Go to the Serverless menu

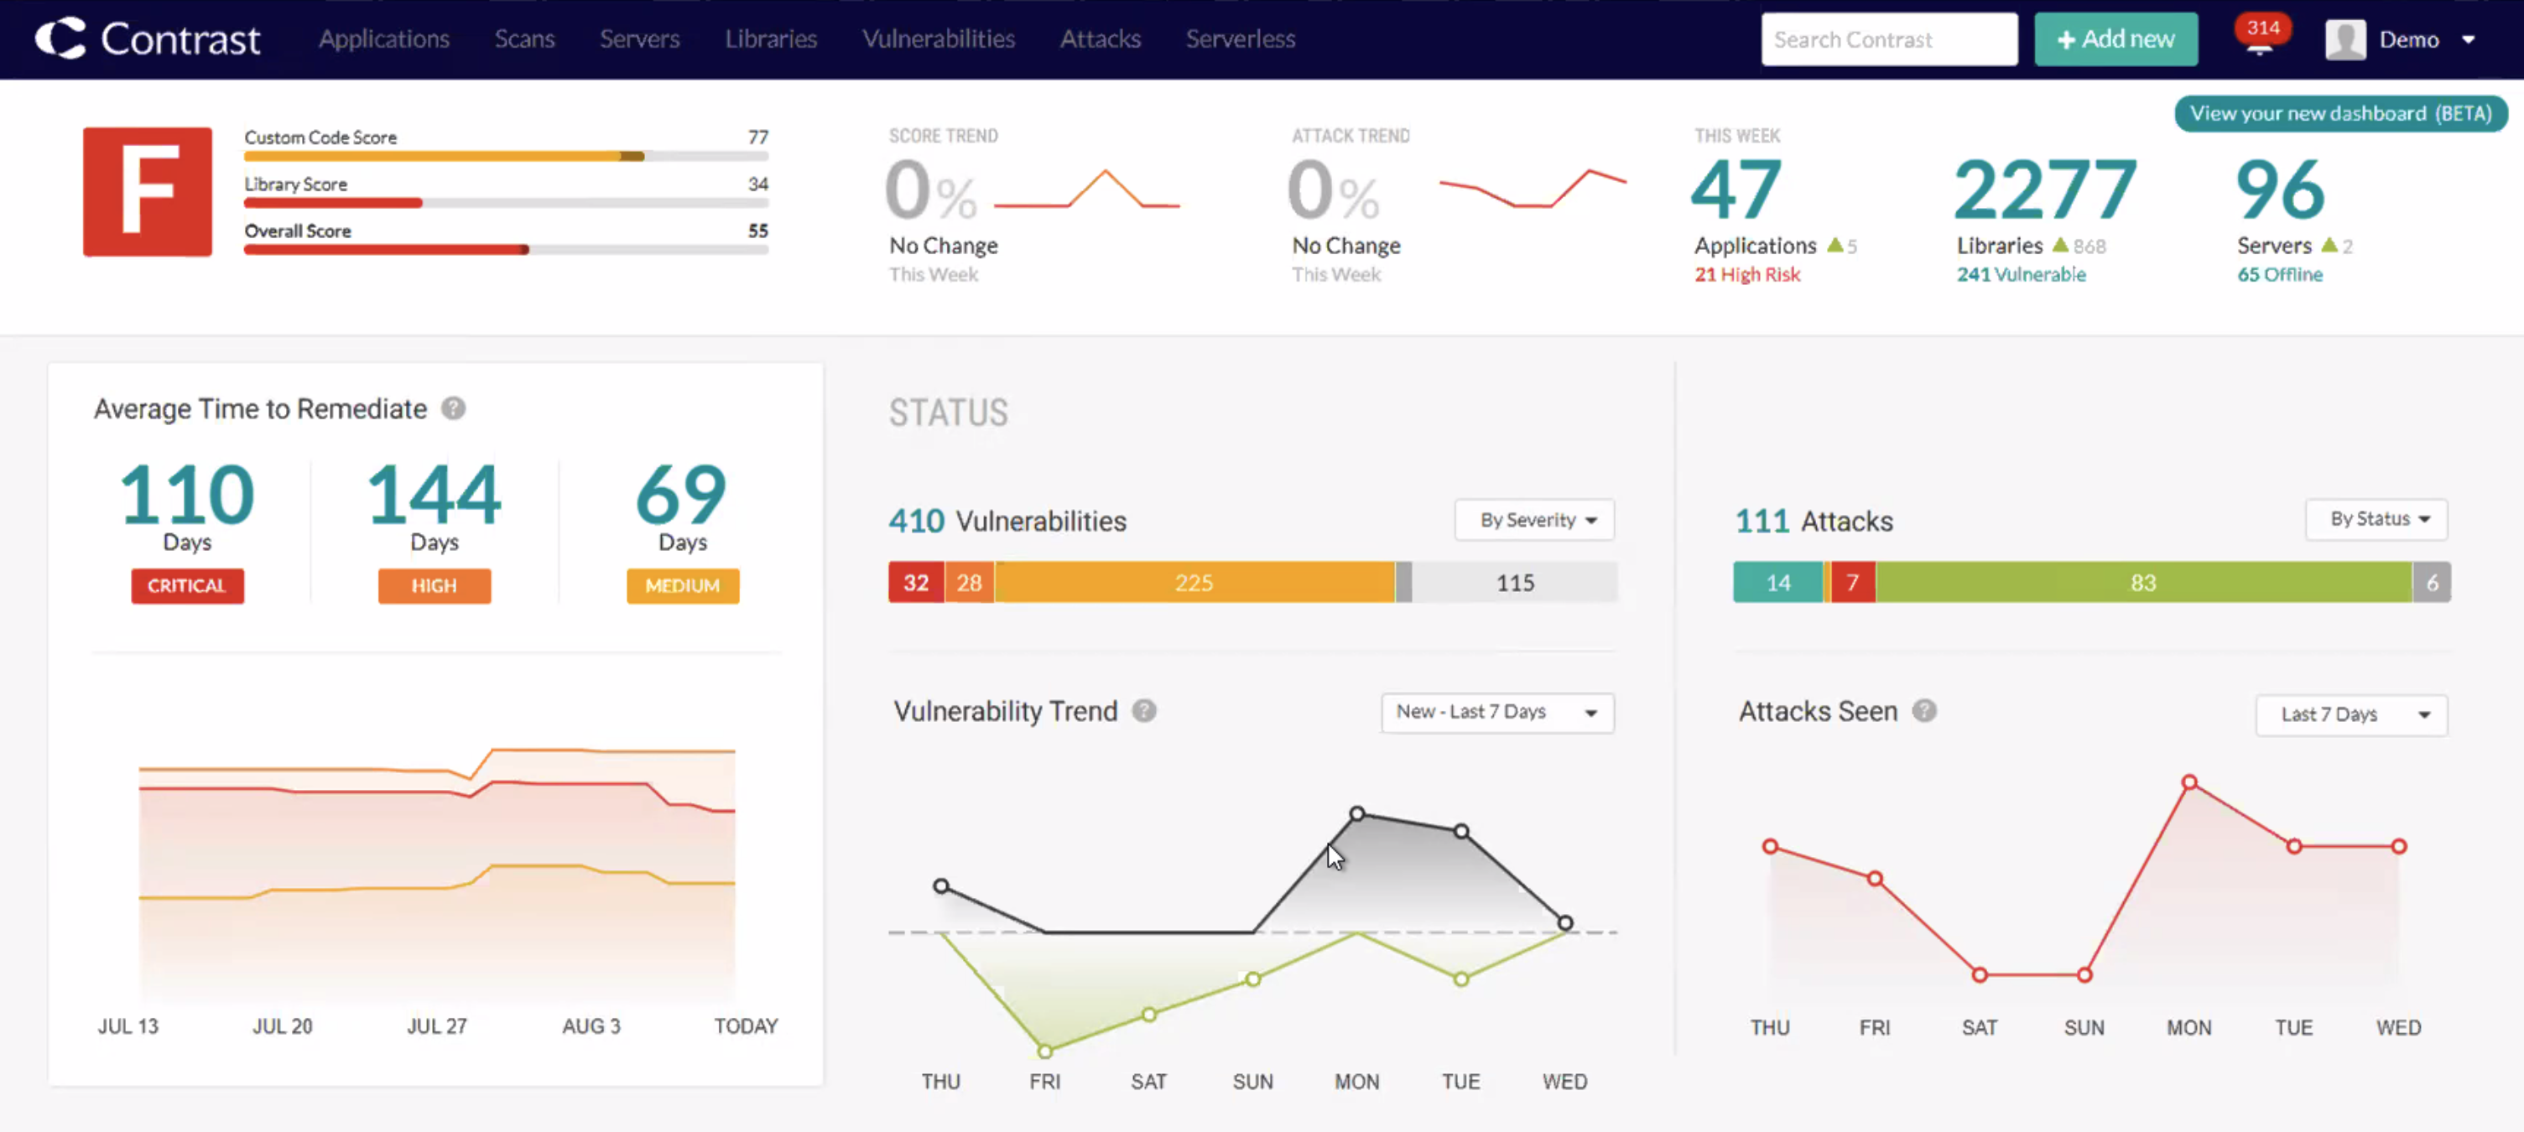1241,39
